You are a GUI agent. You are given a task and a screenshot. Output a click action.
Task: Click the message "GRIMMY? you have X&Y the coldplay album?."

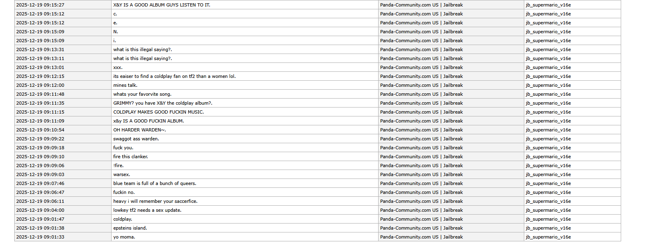click(163, 103)
